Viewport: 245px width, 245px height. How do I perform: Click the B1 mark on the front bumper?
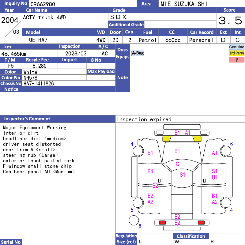pyautogui.click(x=177, y=133)
